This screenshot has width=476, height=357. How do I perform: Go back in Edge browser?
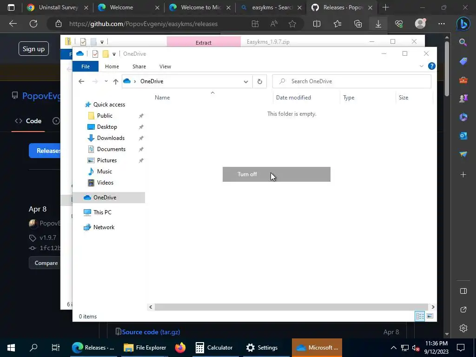(13, 24)
